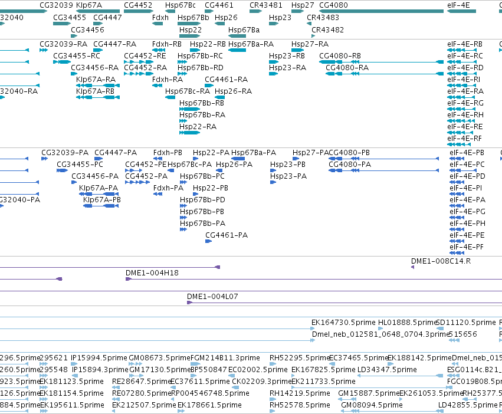Select EST EC02002.5prime
Viewport: 502px width, 414px height.
(x=258, y=370)
